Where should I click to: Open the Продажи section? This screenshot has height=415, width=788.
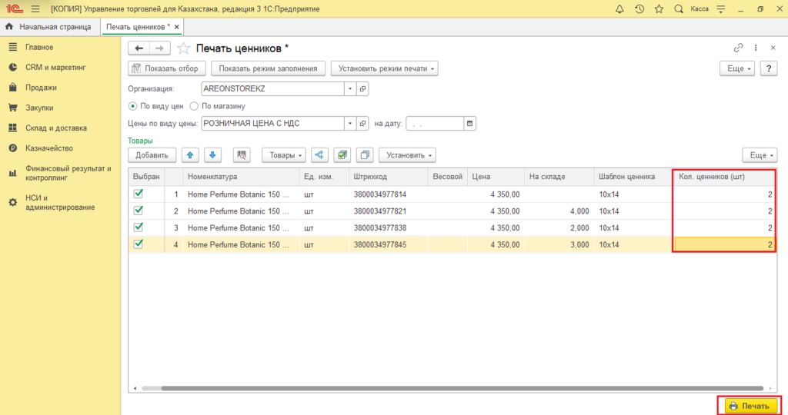coord(41,88)
